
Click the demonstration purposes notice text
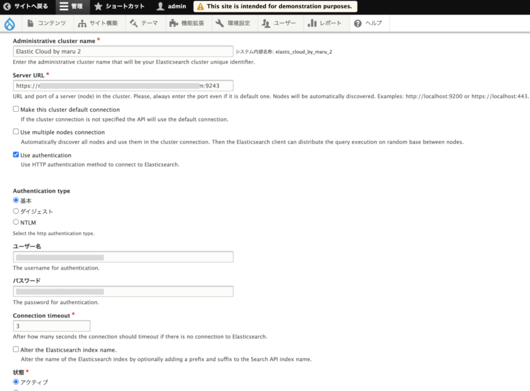point(279,6)
